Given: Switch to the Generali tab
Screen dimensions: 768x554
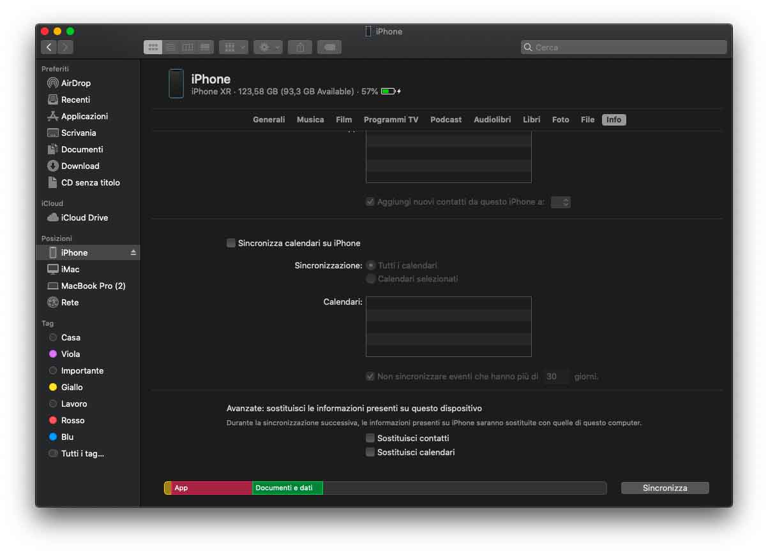Looking at the screenshot, I should click(x=269, y=119).
